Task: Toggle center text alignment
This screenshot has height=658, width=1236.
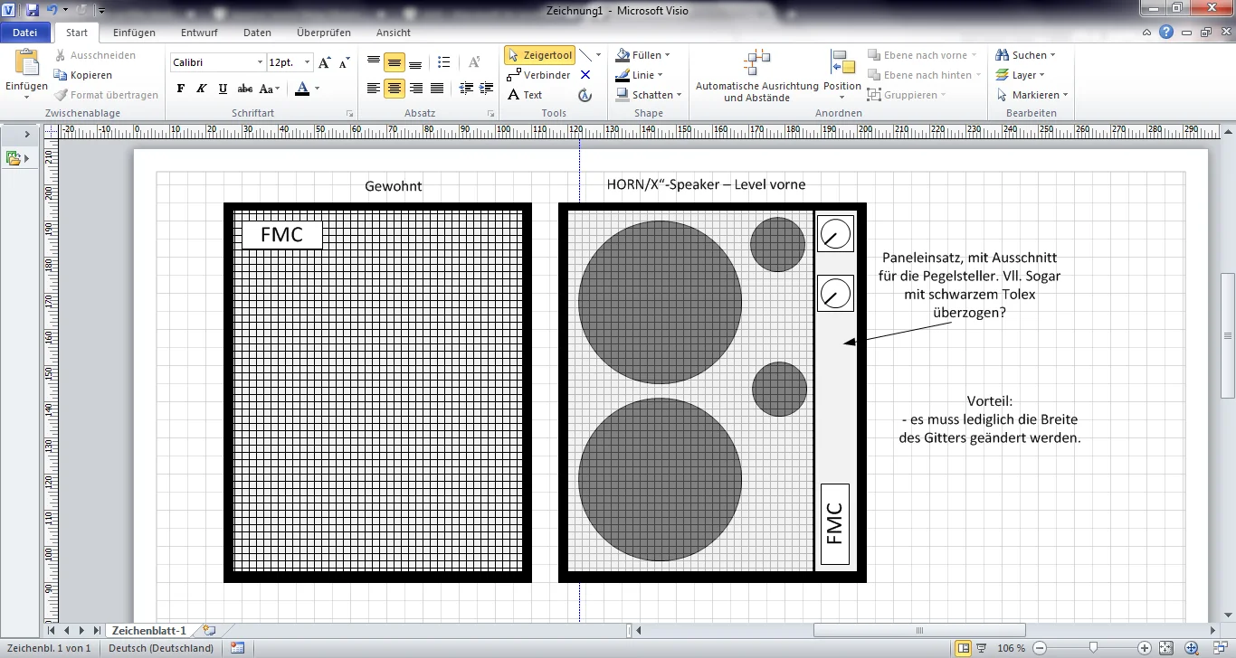Action: (x=394, y=89)
